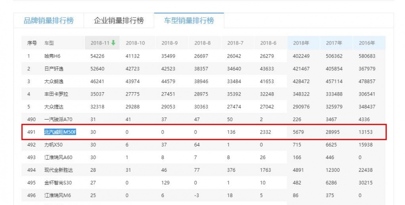Click the green sort arrow by 2018-11
This screenshot has width=405, height=205.
(113, 43)
